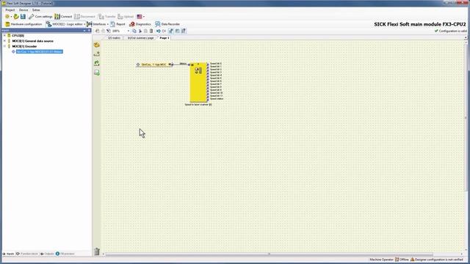Click the green export-arrow icon in the side strip
This screenshot has width=470, height=264.
[x=96, y=63]
